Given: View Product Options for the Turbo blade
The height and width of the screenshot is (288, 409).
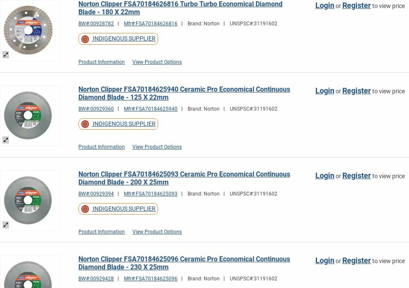Looking at the screenshot, I should point(157,62).
